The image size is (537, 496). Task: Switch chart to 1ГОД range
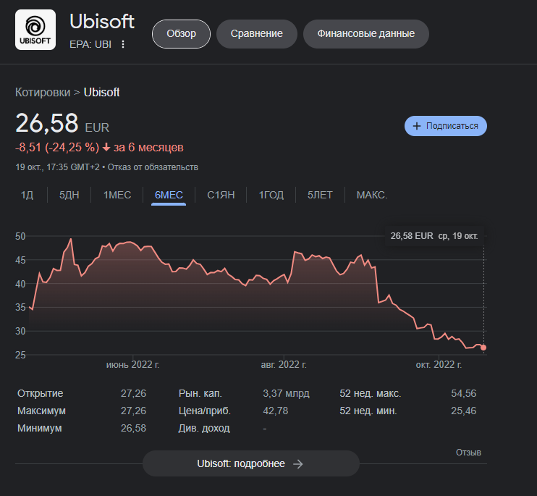coord(271,195)
